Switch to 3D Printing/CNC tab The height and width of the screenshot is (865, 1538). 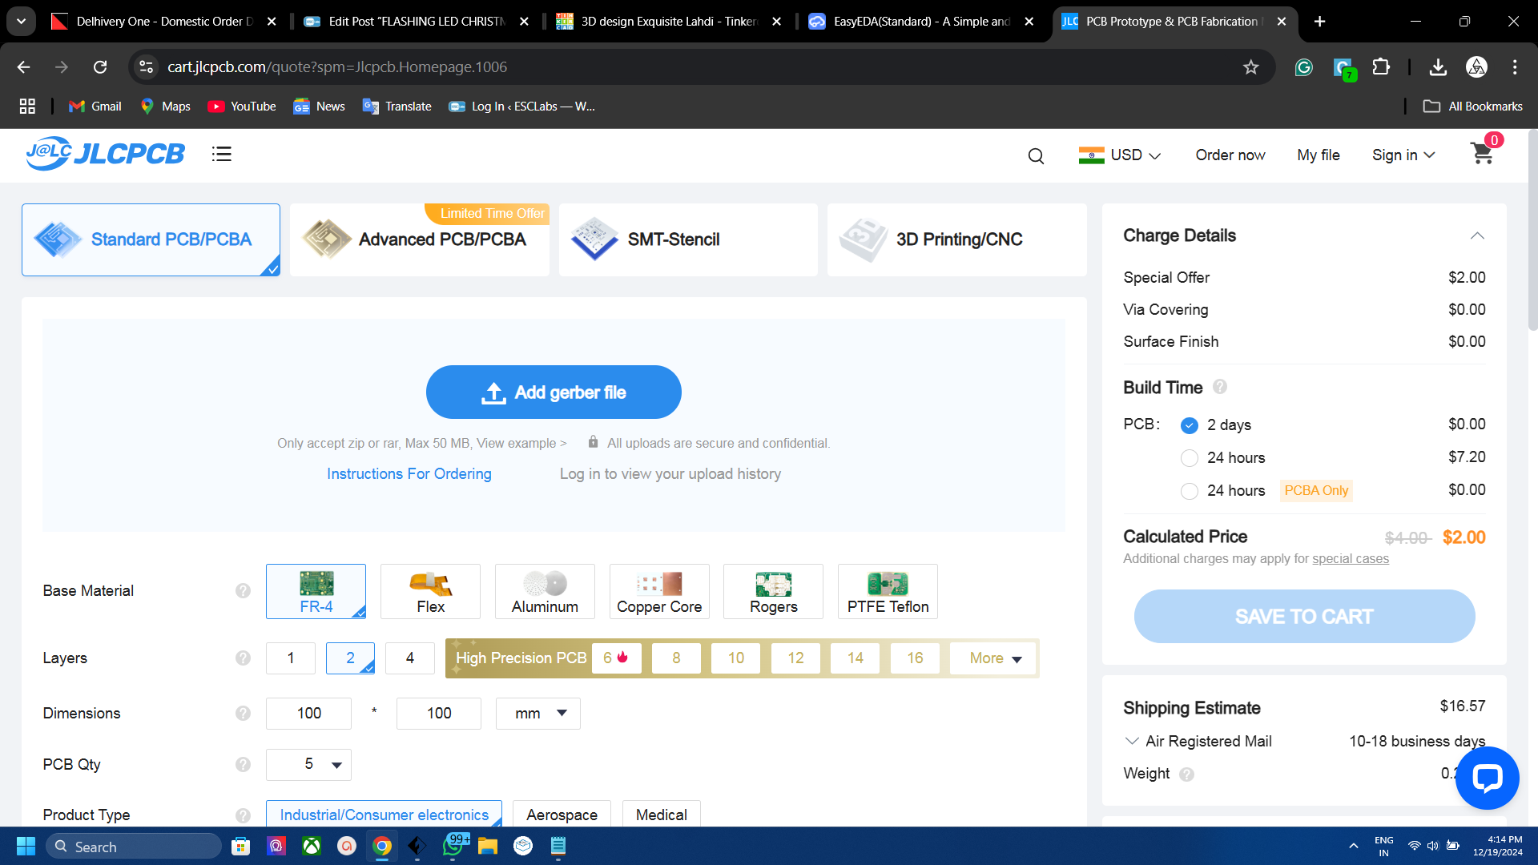[x=957, y=239]
